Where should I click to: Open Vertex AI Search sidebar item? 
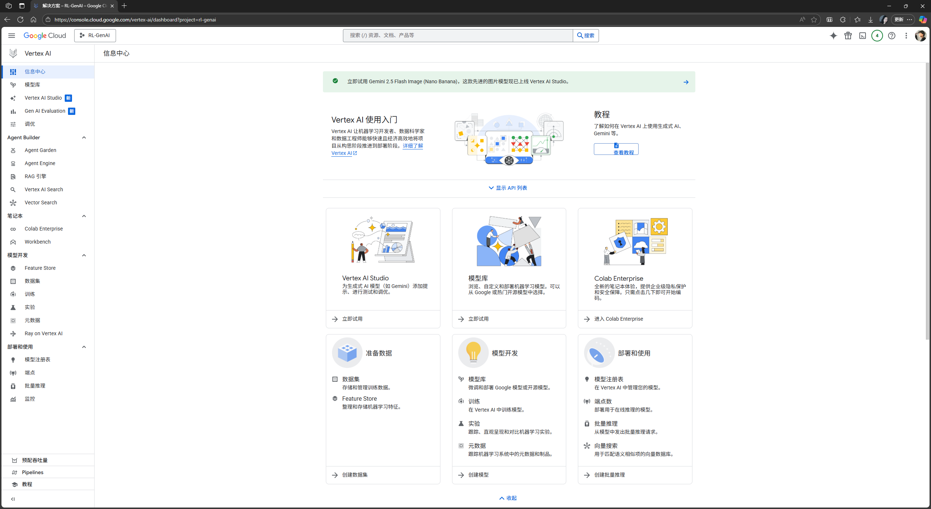click(x=48, y=189)
